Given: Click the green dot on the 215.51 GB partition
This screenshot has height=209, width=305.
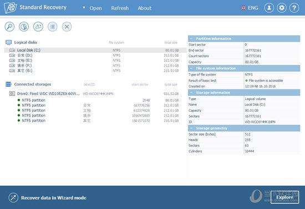Looking at the screenshot, I should tap(19, 120).
